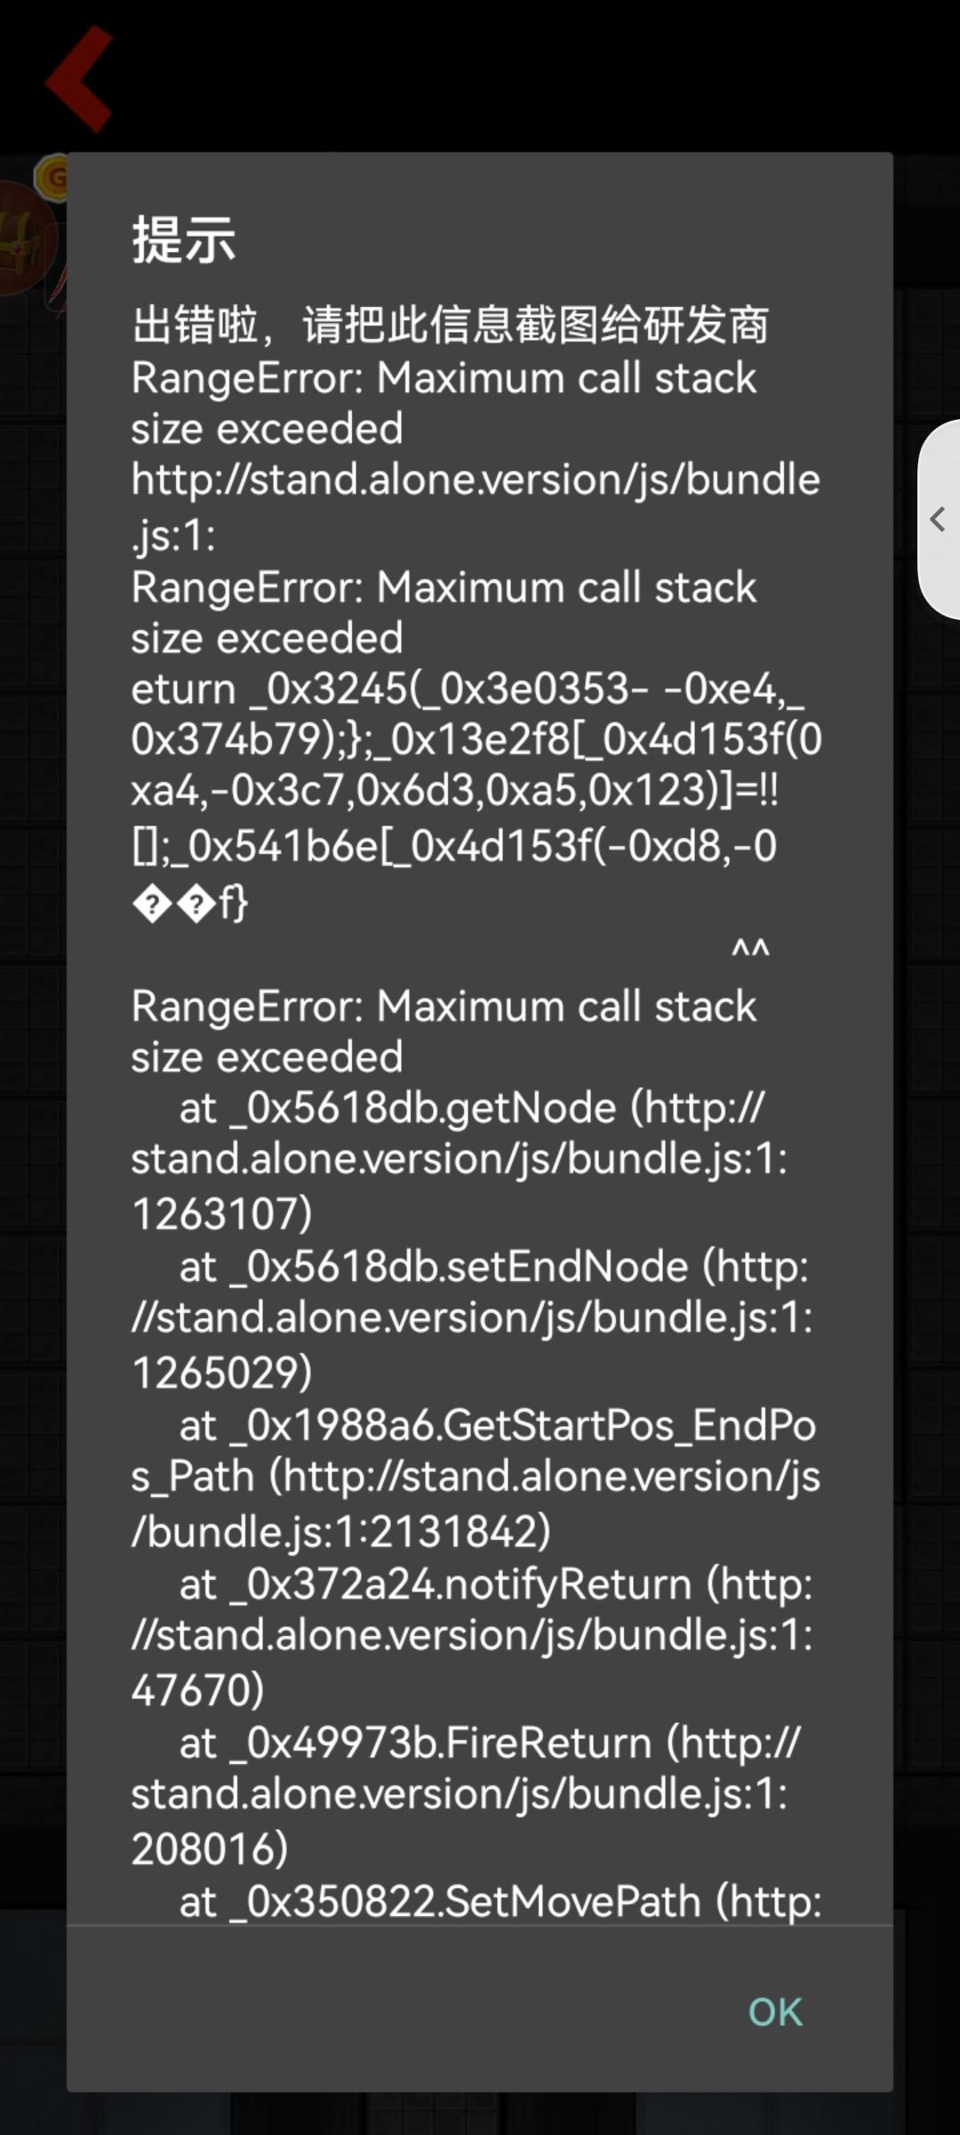Select the FireReturn stack frame
The height and width of the screenshot is (2135, 960).
click(x=489, y=1744)
